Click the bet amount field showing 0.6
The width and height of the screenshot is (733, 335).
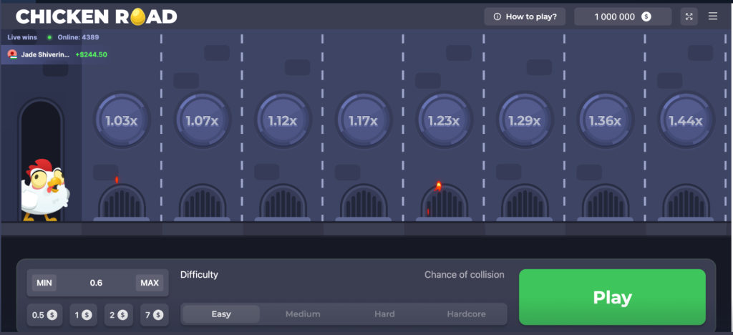tap(96, 283)
